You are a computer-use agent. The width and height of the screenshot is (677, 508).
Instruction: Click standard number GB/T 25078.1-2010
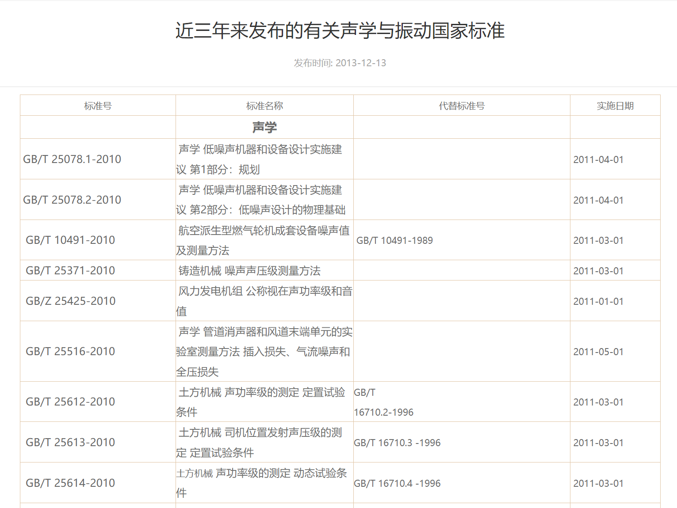(x=72, y=159)
